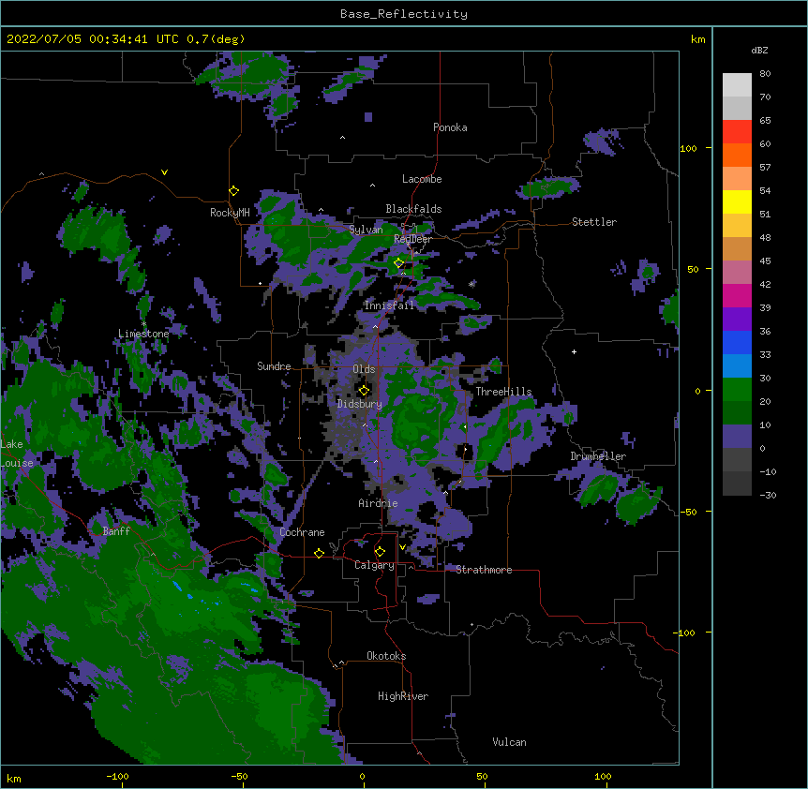Click the Sylvan label
The image size is (808, 789).
pyautogui.click(x=366, y=230)
